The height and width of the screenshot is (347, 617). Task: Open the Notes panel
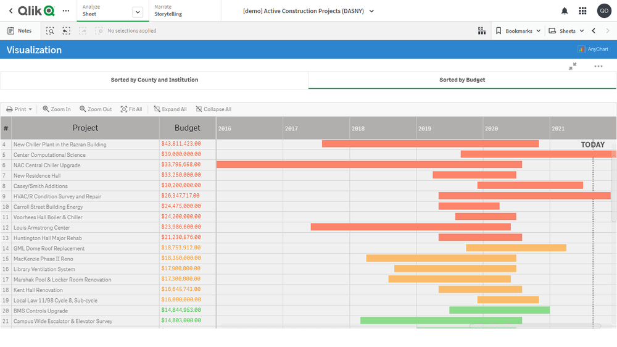point(19,31)
